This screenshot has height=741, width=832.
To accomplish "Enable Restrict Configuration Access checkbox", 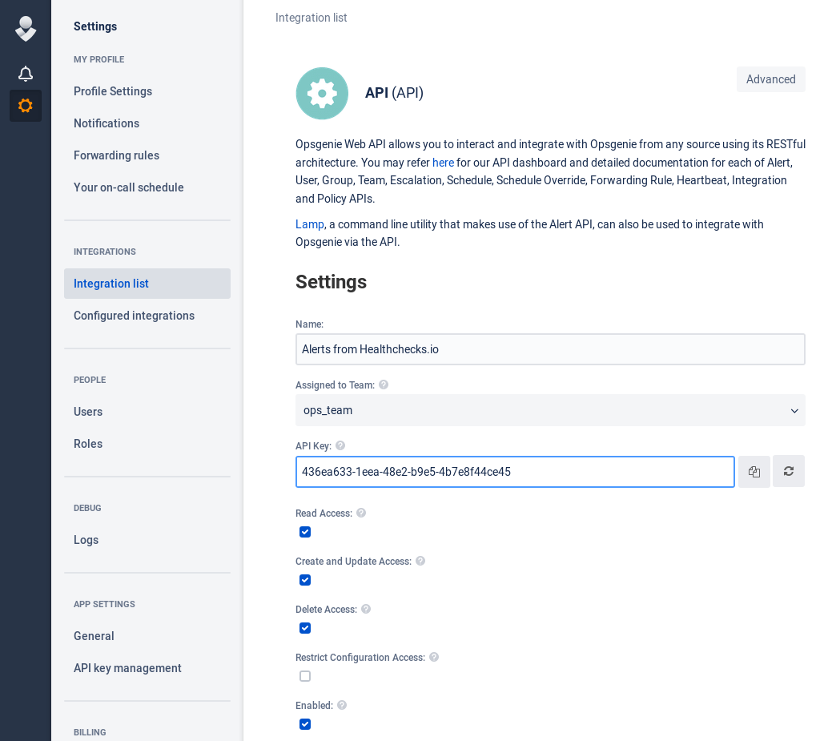I will click(305, 676).
